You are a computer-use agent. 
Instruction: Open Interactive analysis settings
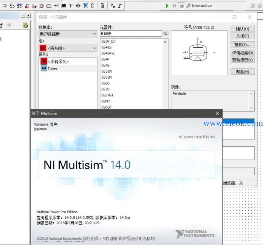(199, 6)
